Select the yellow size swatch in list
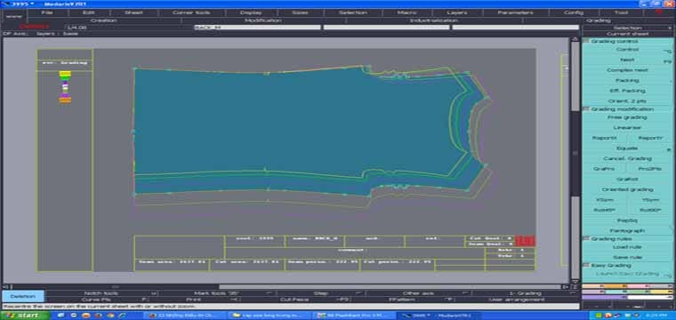The height and width of the screenshot is (320, 676). [65, 74]
